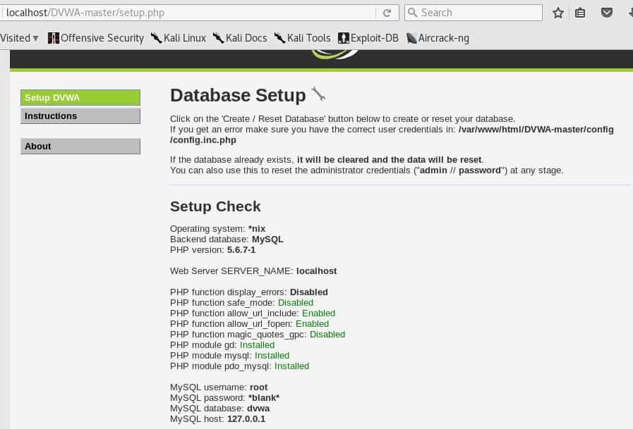Click the magic_quotes_gpc Disabled status

(327, 335)
